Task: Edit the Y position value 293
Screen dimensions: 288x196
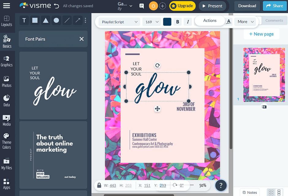Action: click(163, 186)
